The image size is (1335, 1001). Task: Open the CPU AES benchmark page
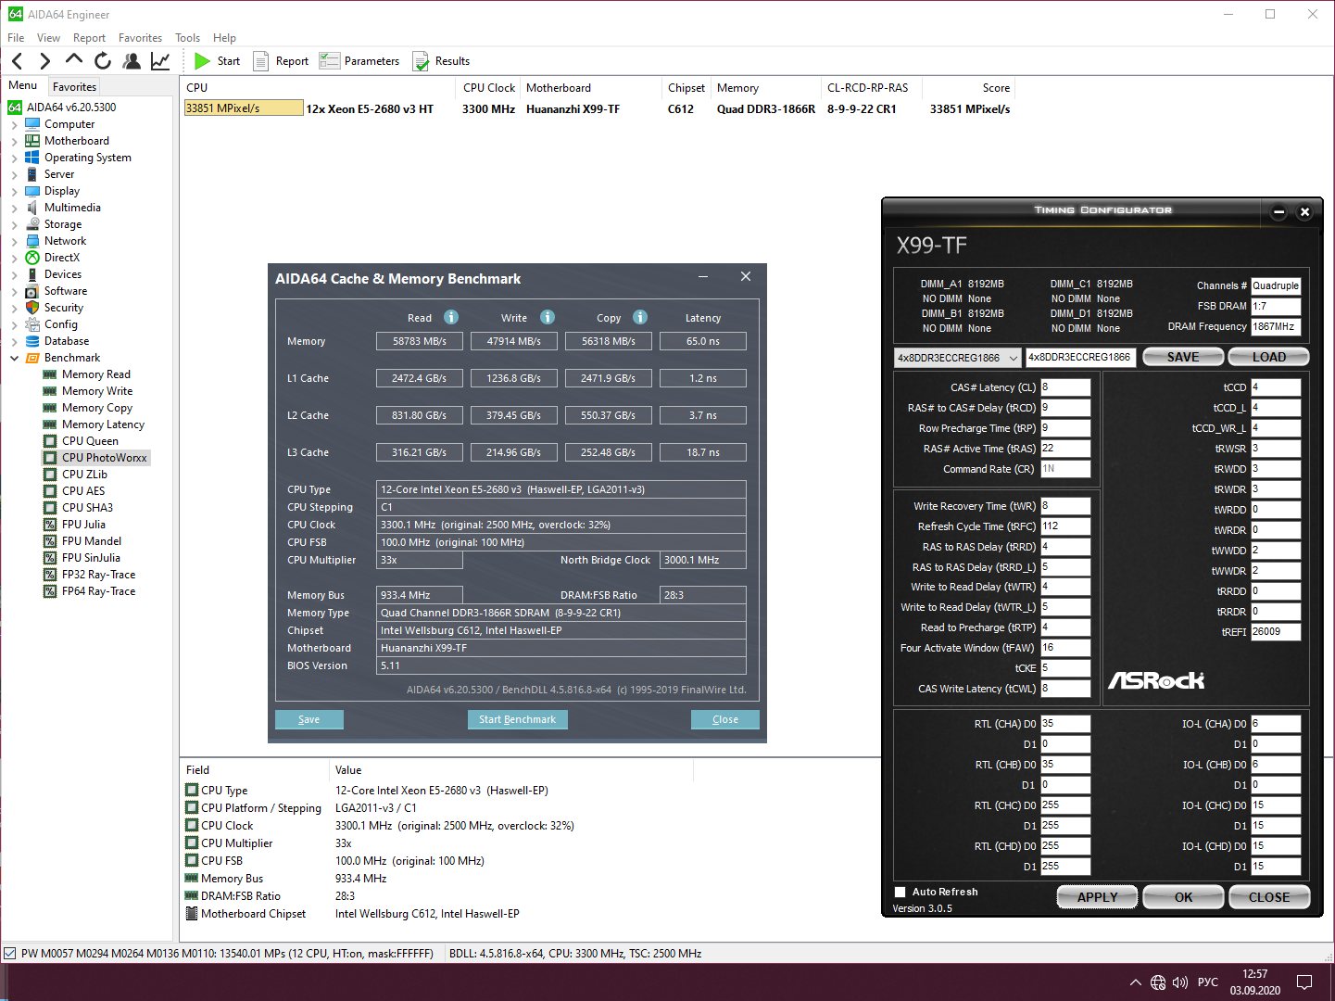click(83, 491)
